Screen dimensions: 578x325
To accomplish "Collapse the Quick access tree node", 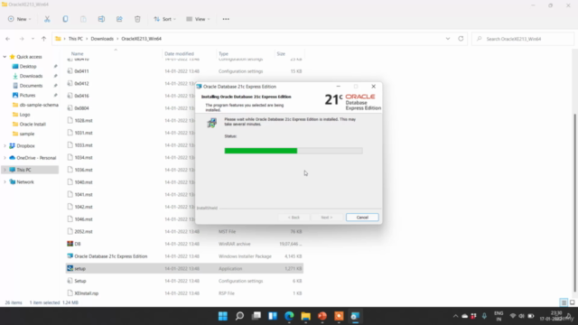I will (x=5, y=57).
